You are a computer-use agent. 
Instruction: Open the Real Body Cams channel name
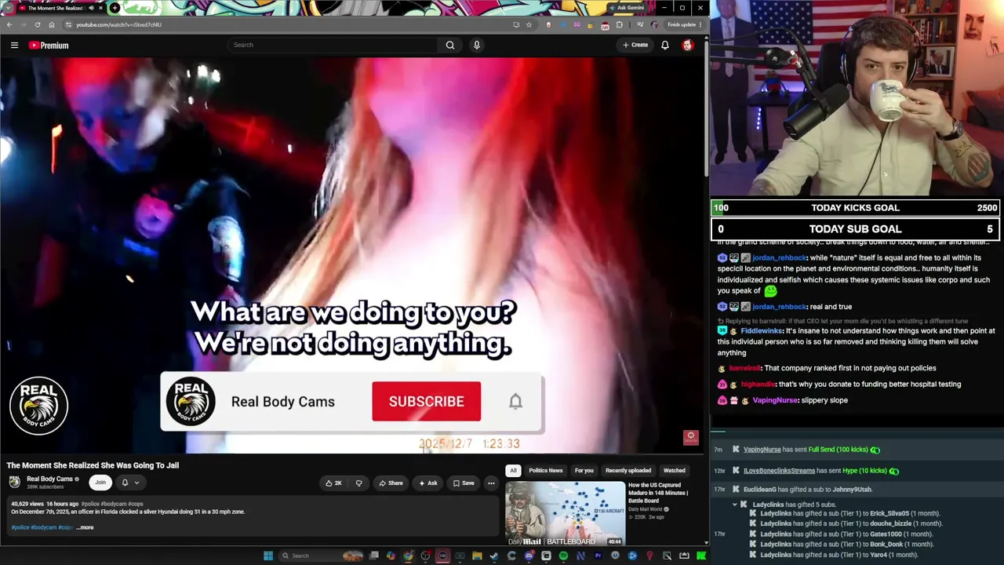[x=49, y=479]
